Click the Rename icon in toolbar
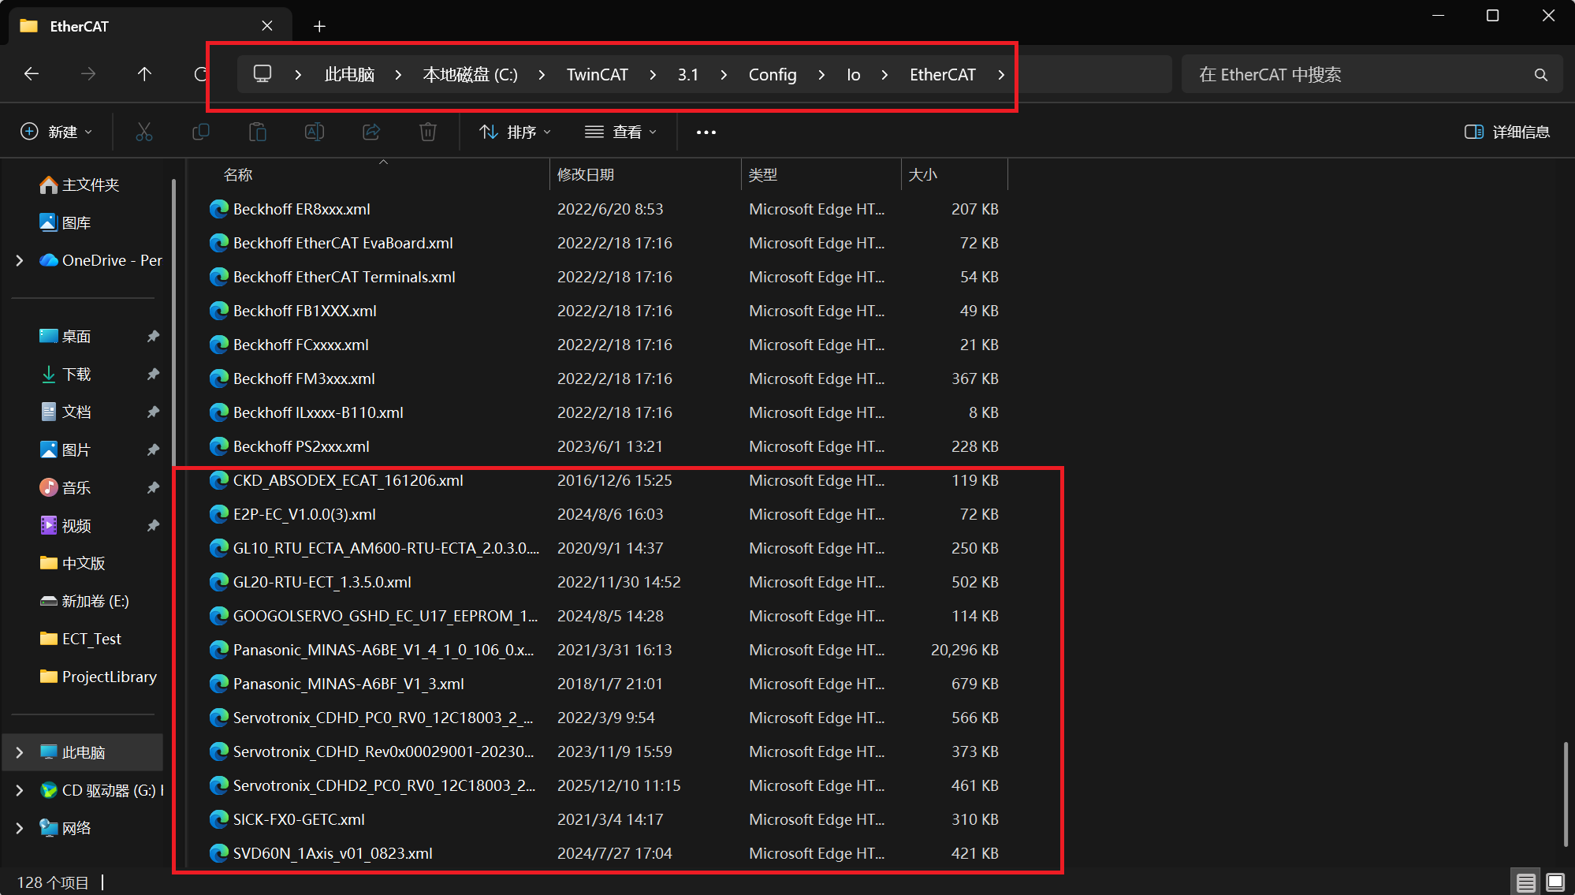The image size is (1575, 895). pyautogui.click(x=315, y=132)
